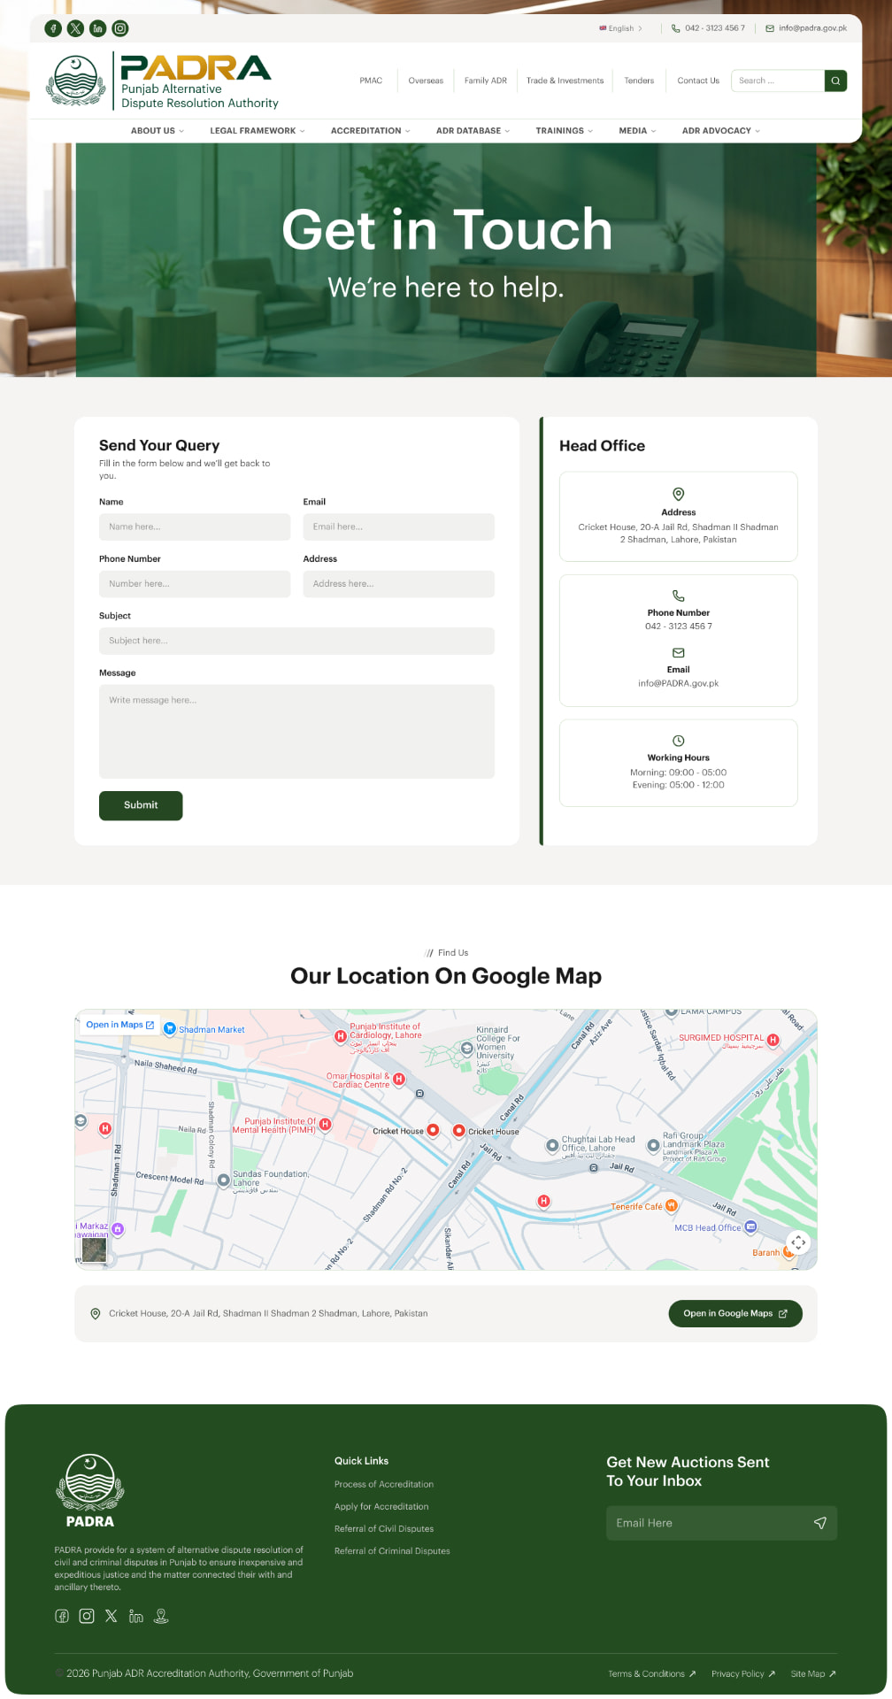This screenshot has height=1699, width=892.
Task: Expand the TRAININGS menu
Action: pos(565,131)
